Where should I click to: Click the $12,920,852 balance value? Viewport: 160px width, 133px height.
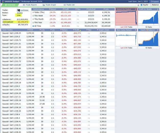click(x=23, y=20)
